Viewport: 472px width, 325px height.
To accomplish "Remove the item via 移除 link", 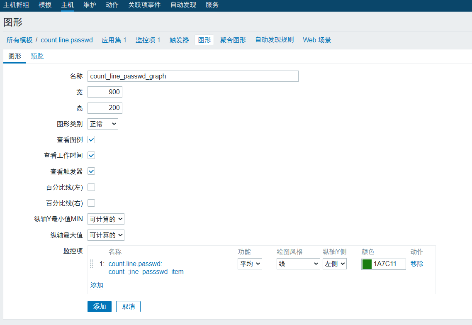I will 416,264.
